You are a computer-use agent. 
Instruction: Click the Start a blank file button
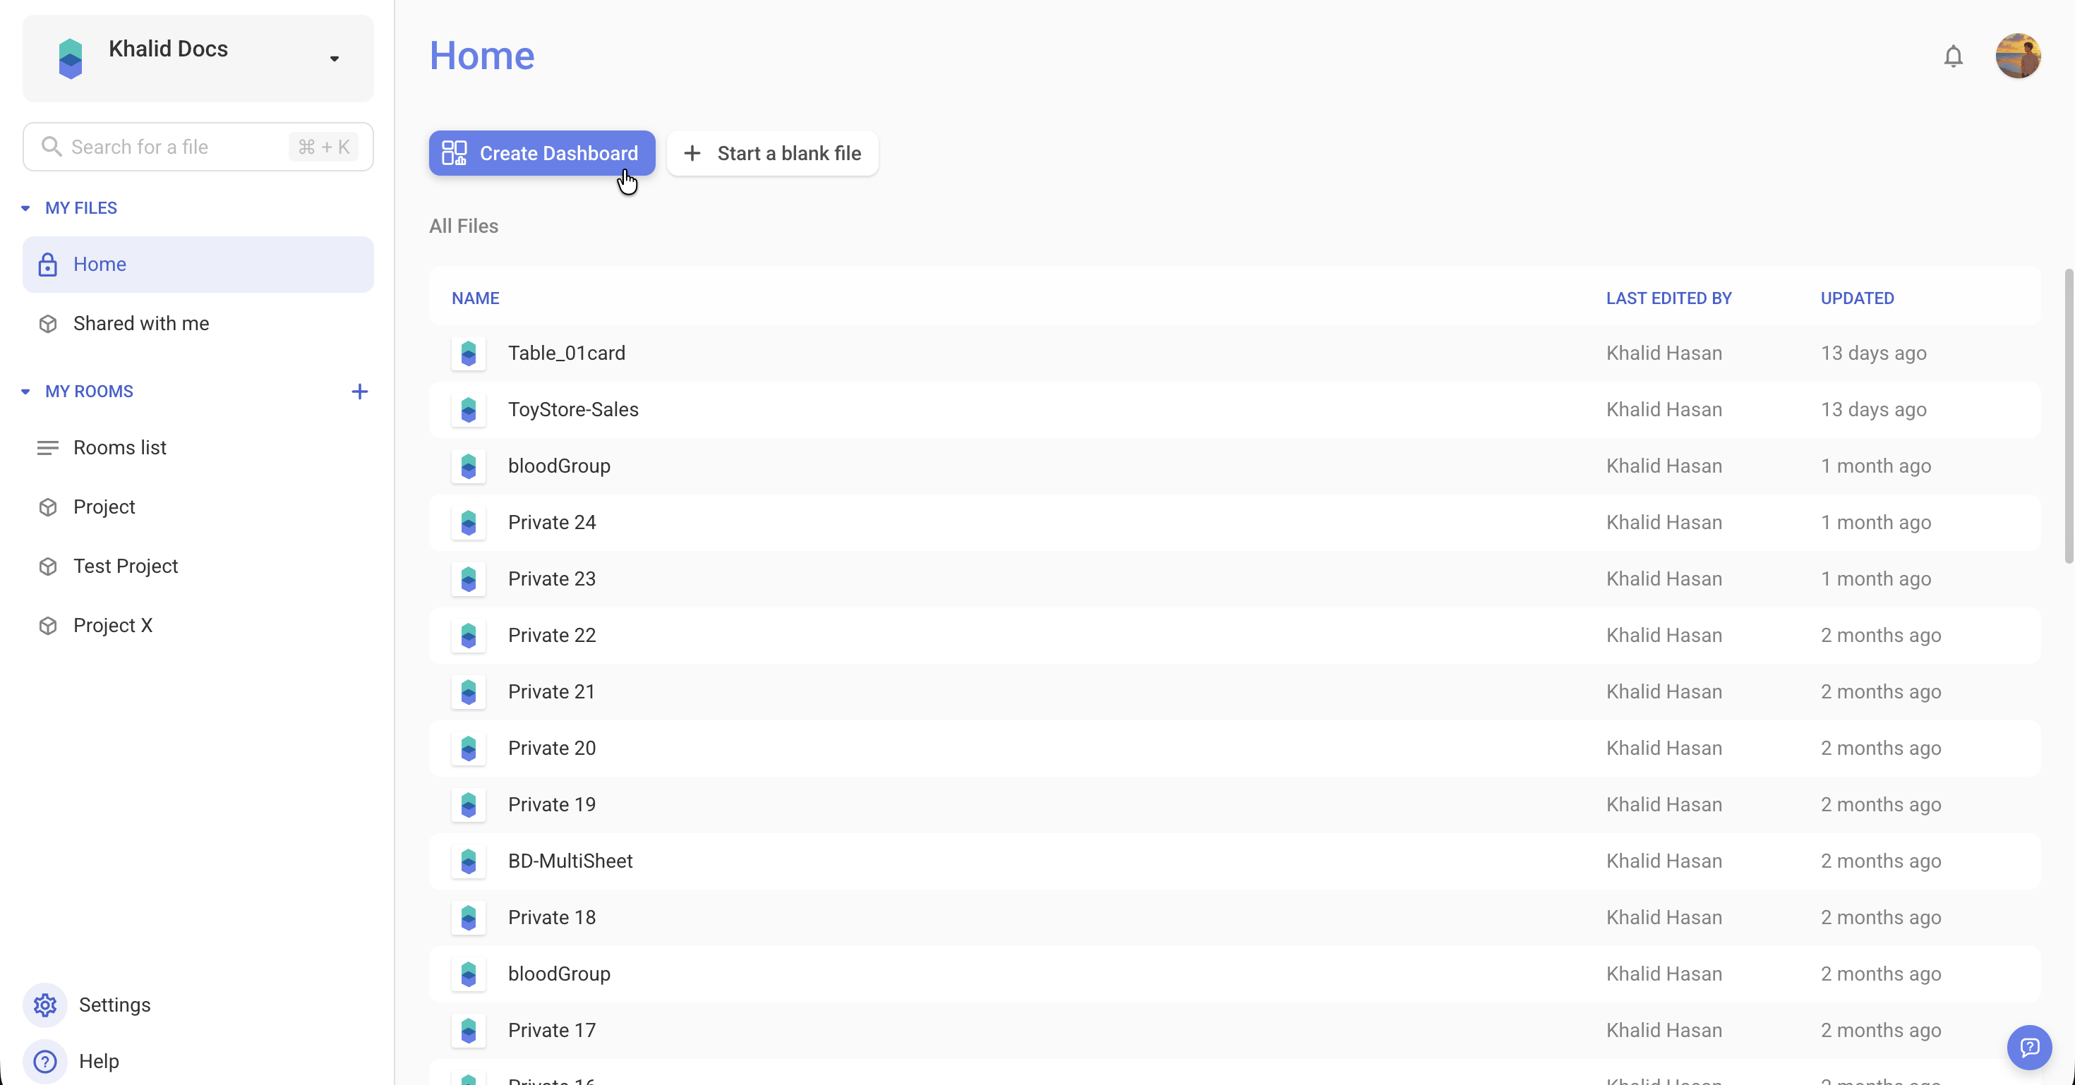click(771, 154)
